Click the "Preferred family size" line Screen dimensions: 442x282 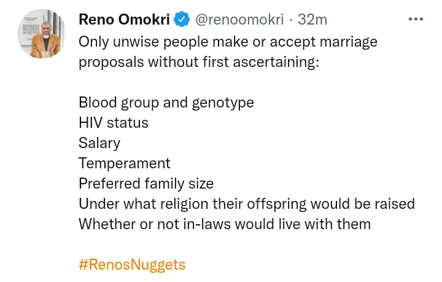(x=146, y=183)
